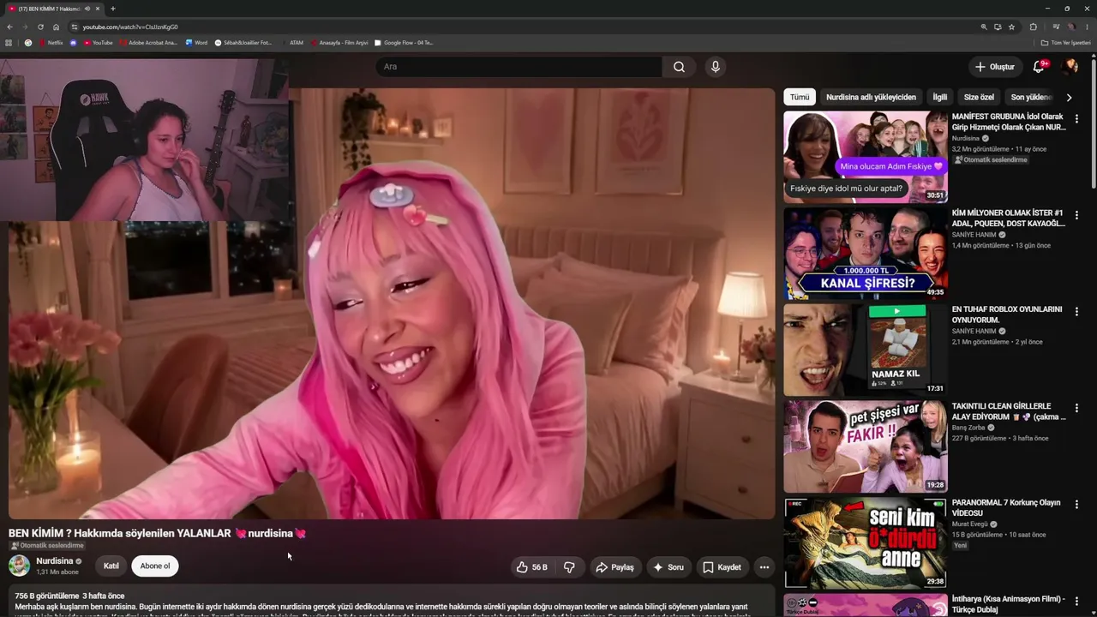Open the Adobe Acrobat bookmark

[148, 42]
